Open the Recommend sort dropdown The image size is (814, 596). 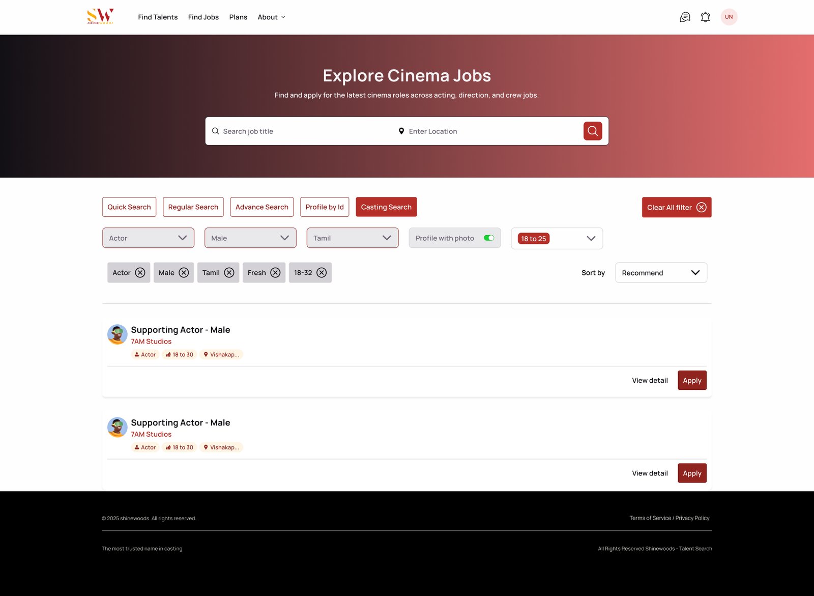[x=661, y=273]
